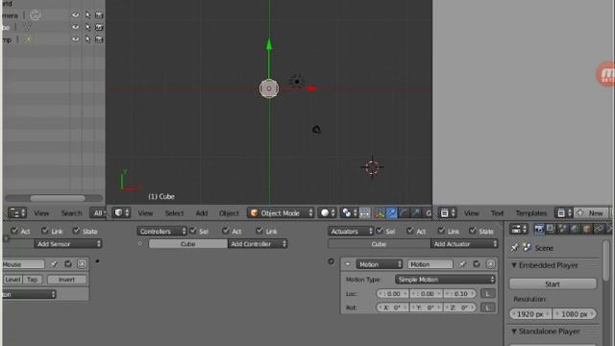Toggle the actuators Sel checkbox
The image size is (615, 346).
380,231
